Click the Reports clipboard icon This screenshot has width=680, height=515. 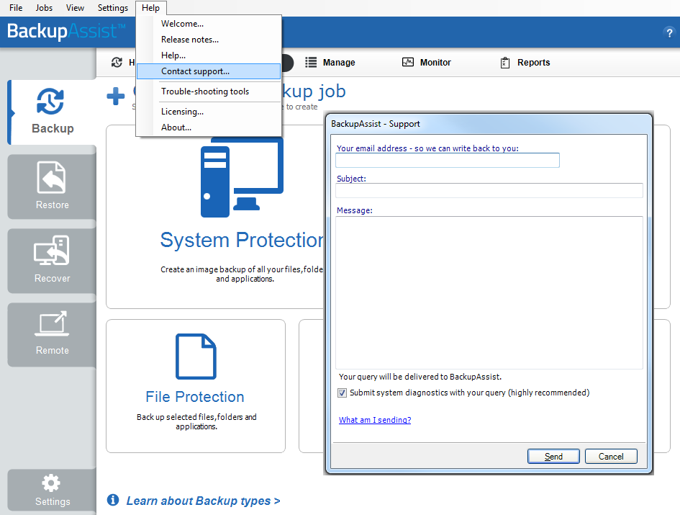(505, 63)
